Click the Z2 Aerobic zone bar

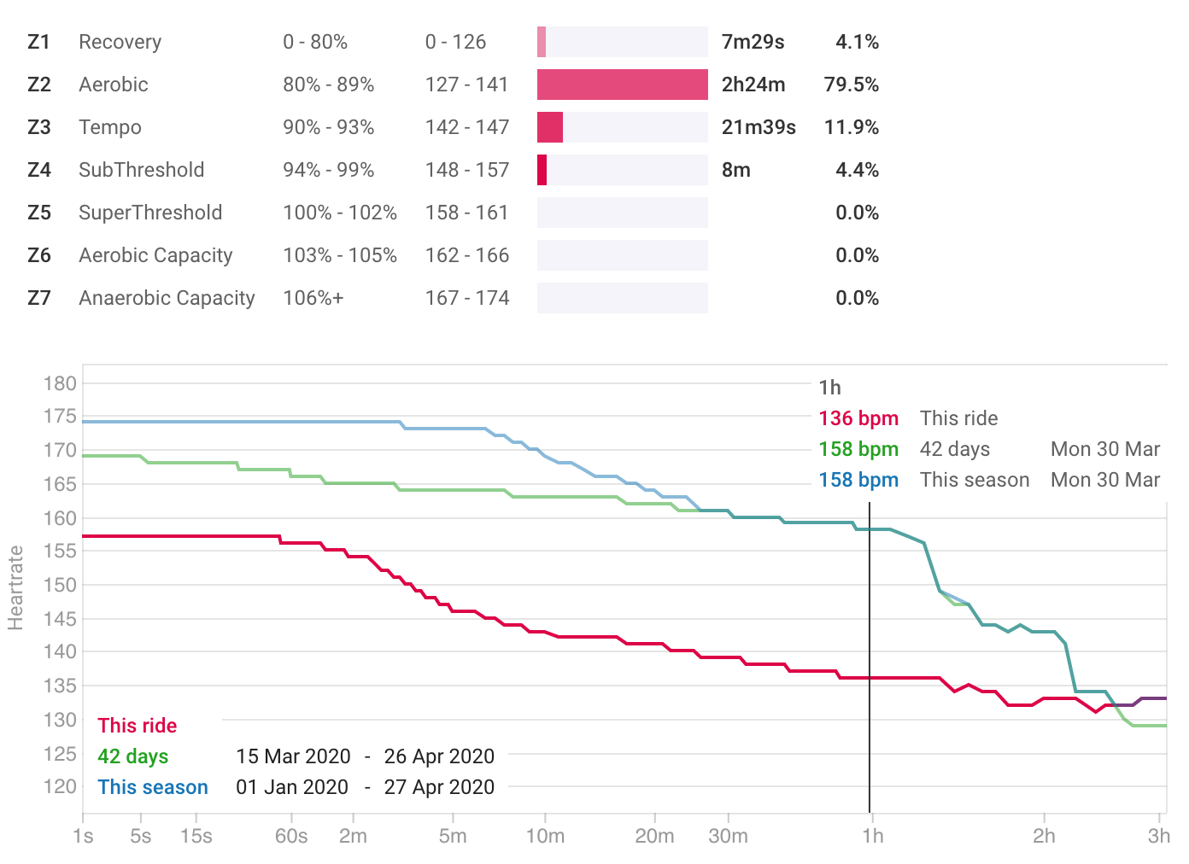pos(622,85)
